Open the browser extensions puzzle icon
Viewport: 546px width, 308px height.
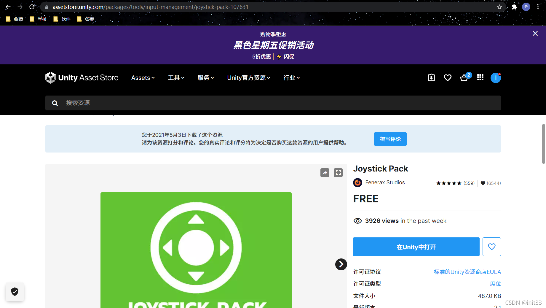(514, 7)
